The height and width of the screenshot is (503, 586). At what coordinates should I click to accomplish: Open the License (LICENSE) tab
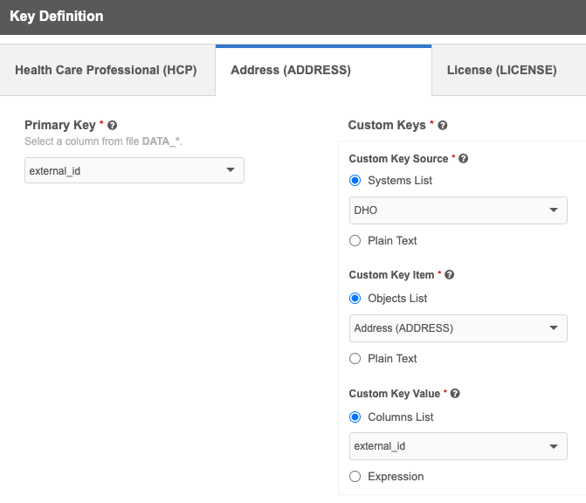tap(501, 70)
